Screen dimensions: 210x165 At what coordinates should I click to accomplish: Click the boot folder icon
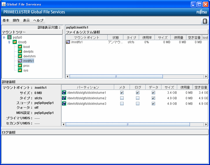(x=20, y=47)
